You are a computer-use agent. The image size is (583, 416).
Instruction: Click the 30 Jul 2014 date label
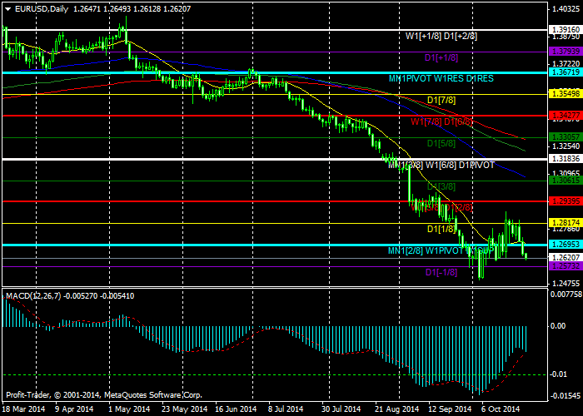[341, 409]
